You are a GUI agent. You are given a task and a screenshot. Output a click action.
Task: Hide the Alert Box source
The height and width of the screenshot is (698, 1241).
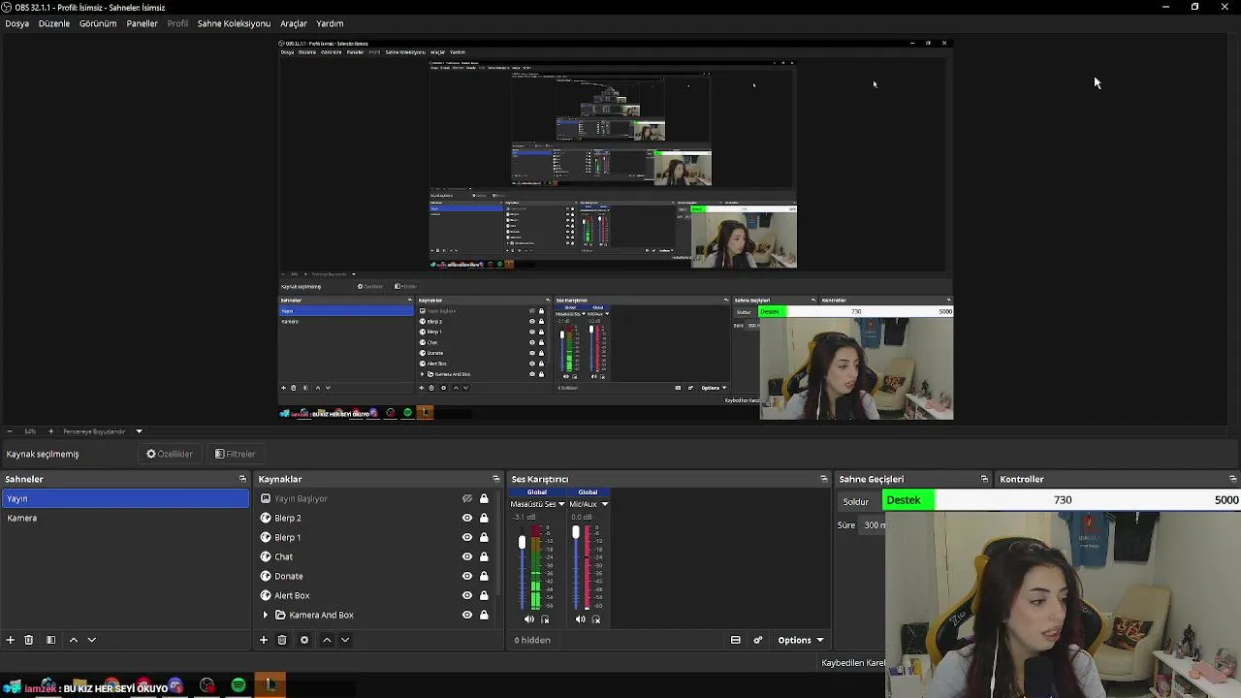(466, 595)
